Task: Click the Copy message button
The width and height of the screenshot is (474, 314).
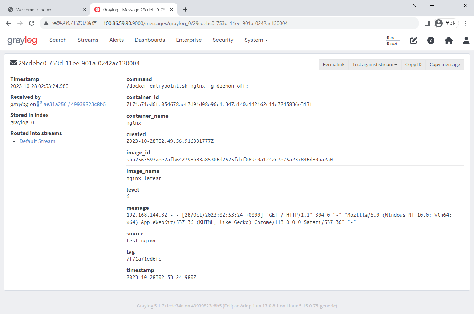Action: 445,64
